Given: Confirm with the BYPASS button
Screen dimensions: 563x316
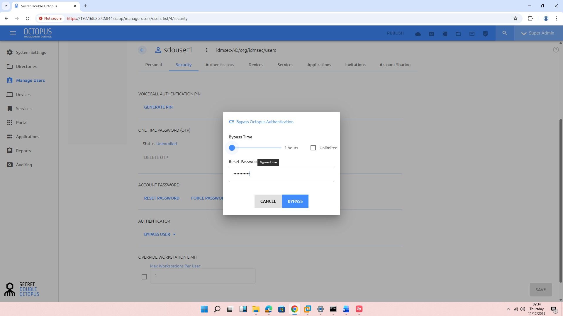Looking at the screenshot, I should click(295, 201).
